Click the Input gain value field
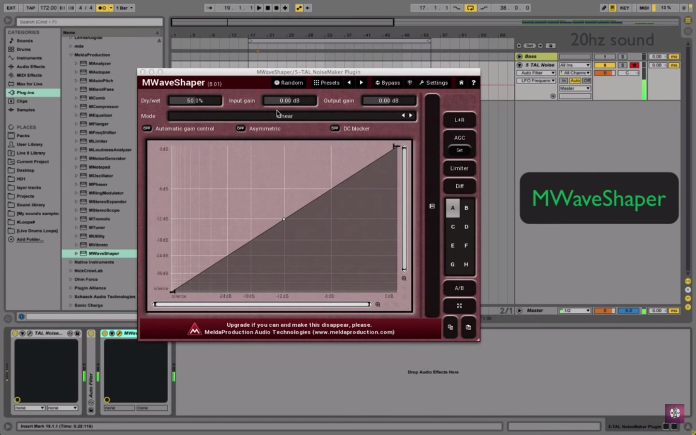696x435 pixels. (290, 101)
